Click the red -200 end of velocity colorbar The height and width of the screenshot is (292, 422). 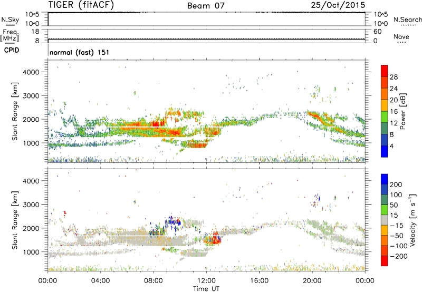(385, 261)
